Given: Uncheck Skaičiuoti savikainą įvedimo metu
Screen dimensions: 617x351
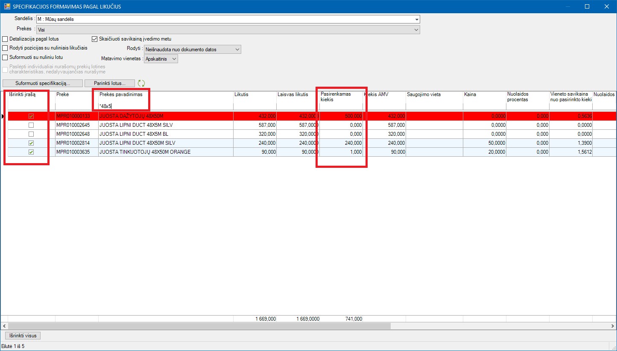Looking at the screenshot, I should (95, 39).
